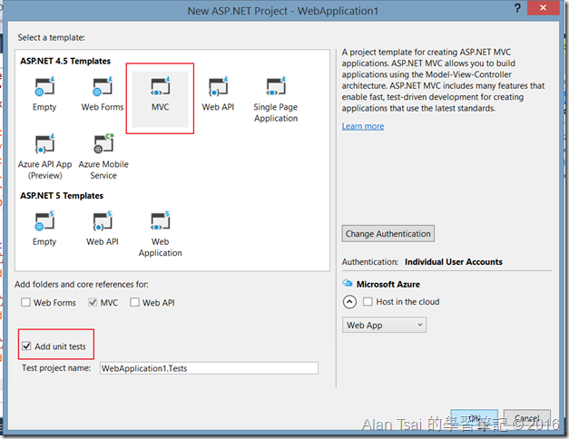Click the Individual User Accounts authentication text
Viewport: 569px width, 439px height.
pyautogui.click(x=454, y=262)
